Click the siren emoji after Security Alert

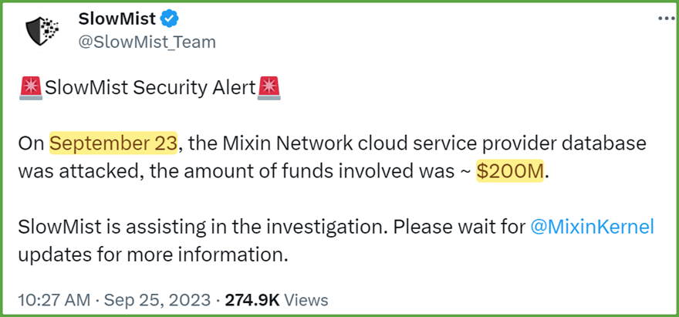(x=269, y=89)
